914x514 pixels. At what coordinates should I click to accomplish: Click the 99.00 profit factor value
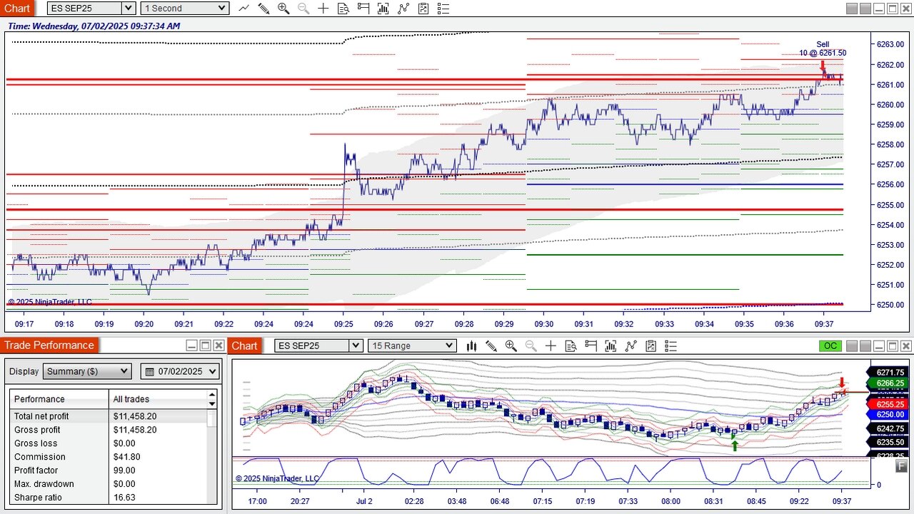click(124, 470)
